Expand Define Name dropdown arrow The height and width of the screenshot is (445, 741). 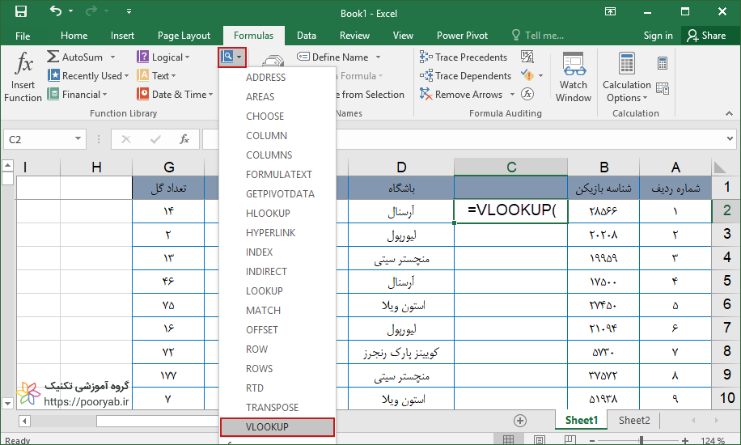378,57
